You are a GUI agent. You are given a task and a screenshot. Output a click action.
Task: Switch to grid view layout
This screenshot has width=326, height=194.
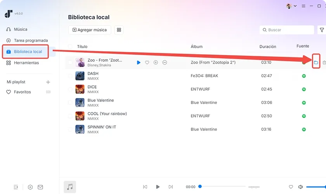coord(119,30)
